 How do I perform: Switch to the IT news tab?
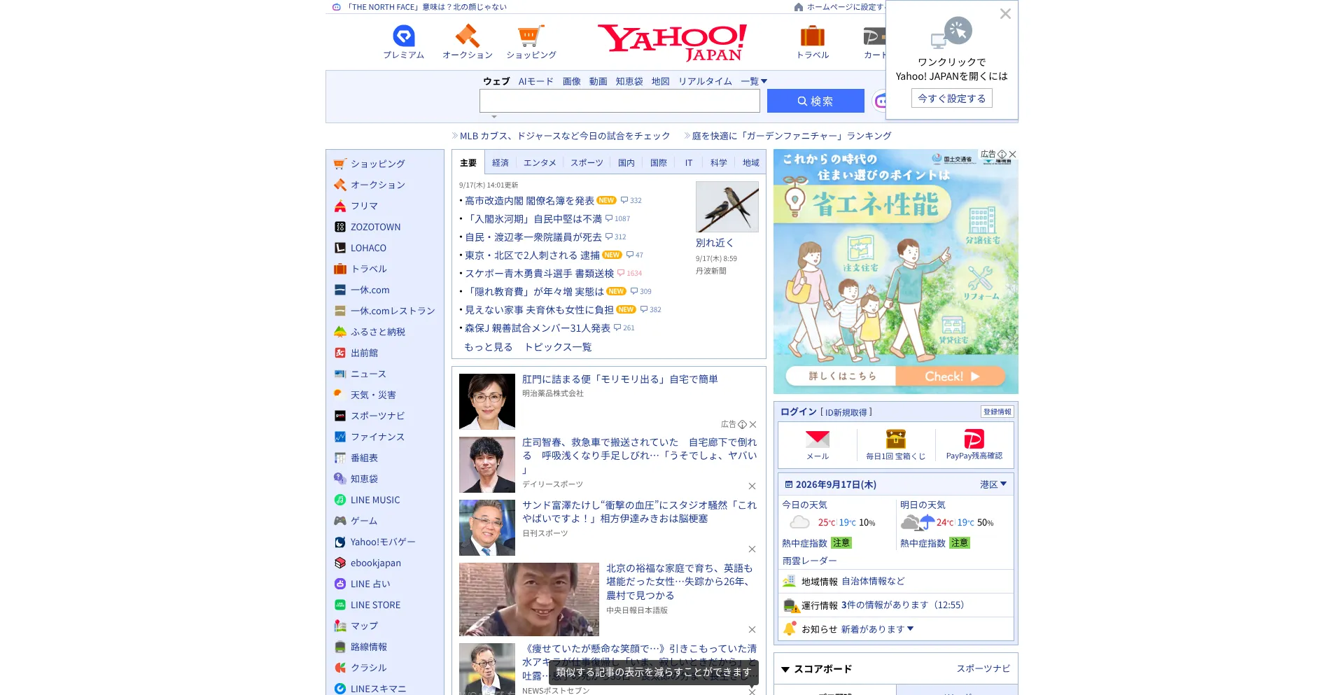[x=689, y=162]
